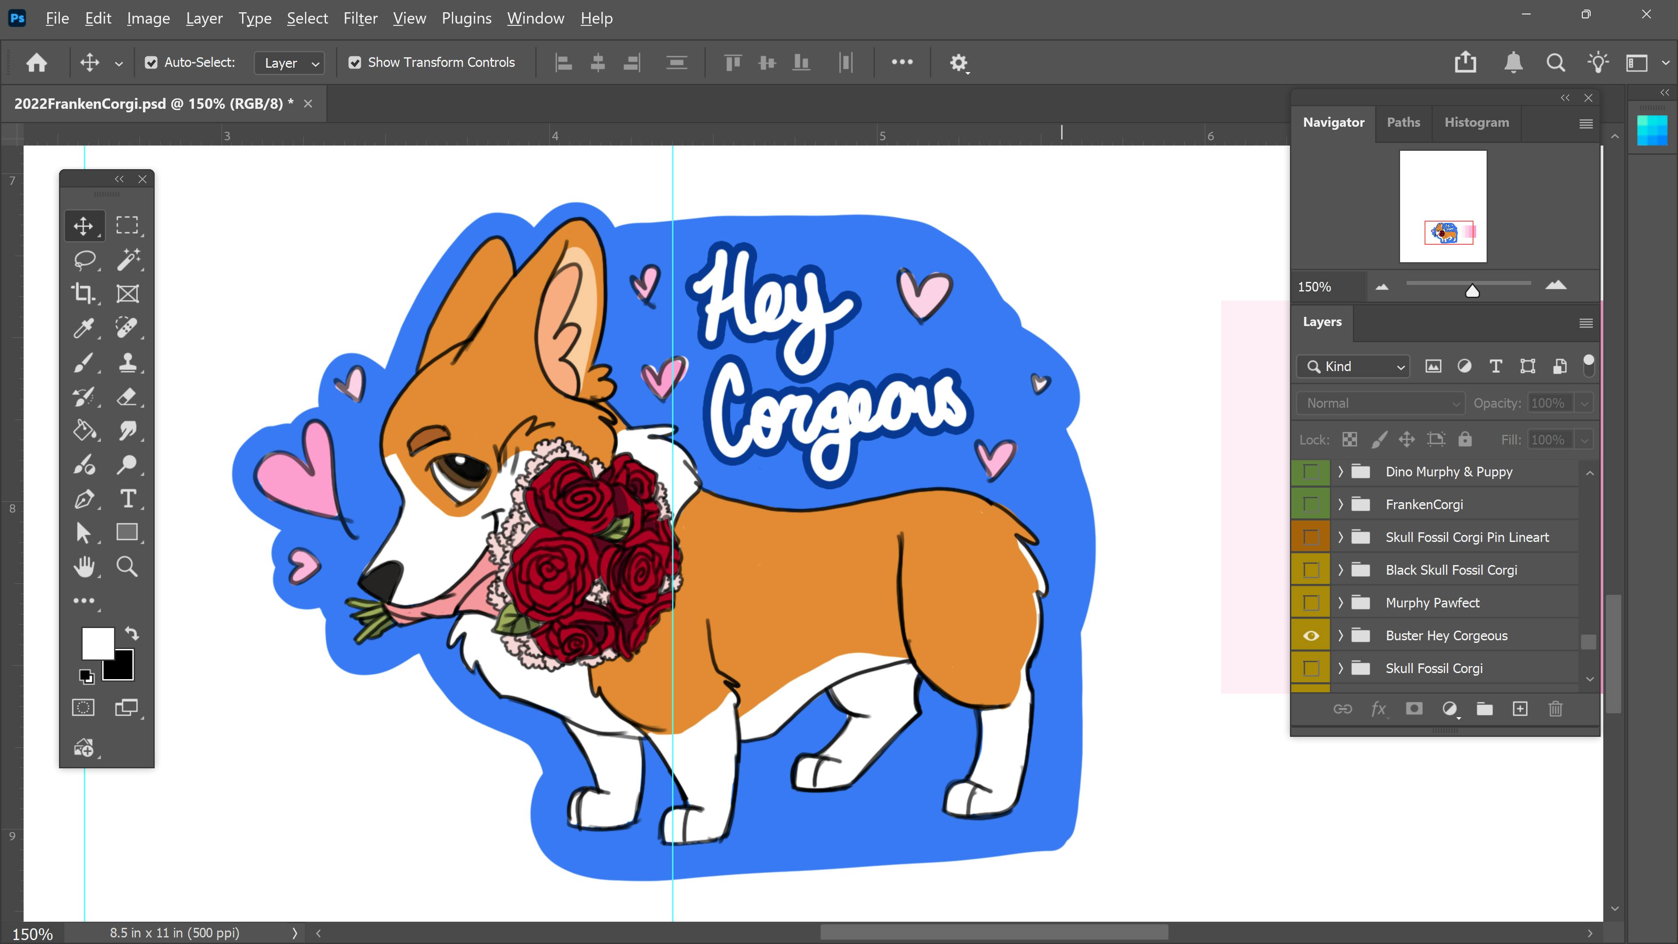Expand the FrankenCorgi layer group
The width and height of the screenshot is (1678, 944).
1341,504
